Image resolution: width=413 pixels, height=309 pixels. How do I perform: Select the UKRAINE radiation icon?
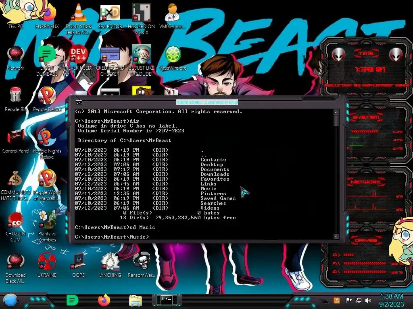coord(47,266)
